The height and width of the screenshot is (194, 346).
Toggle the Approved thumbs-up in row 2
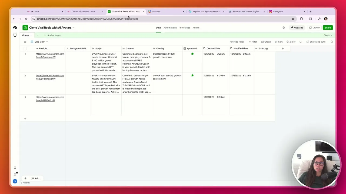point(192,75)
